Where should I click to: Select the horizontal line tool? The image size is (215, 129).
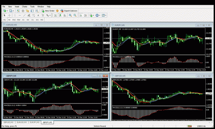20,16
